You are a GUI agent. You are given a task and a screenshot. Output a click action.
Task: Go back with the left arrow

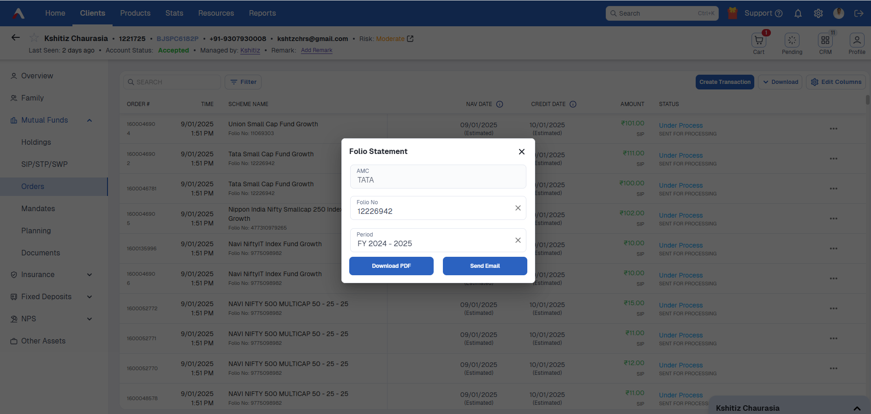[x=16, y=38]
